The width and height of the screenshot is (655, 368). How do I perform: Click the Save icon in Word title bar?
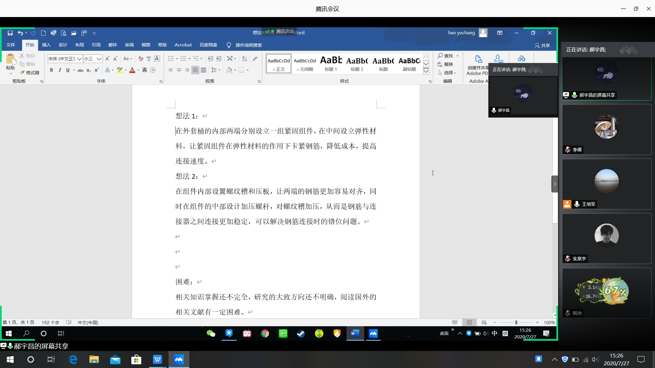[10, 33]
